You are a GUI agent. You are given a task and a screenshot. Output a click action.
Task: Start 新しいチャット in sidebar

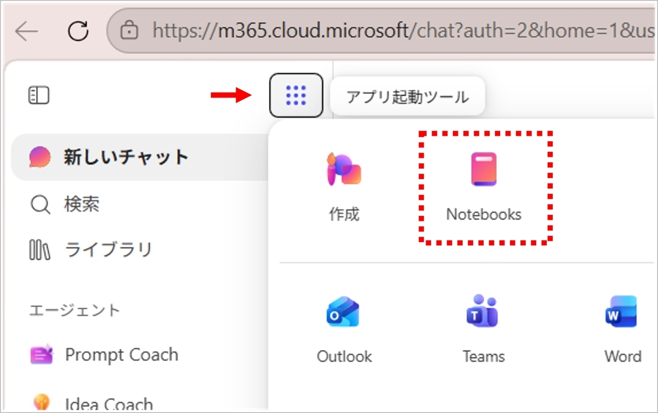click(140, 157)
